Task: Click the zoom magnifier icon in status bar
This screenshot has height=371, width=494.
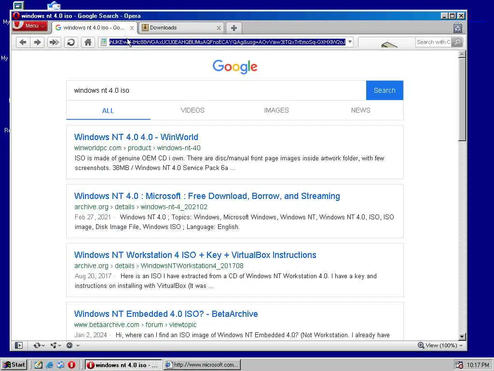Action: [421, 345]
